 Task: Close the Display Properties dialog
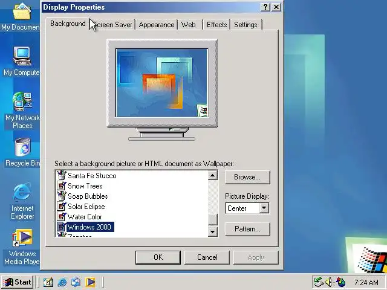tap(276, 7)
